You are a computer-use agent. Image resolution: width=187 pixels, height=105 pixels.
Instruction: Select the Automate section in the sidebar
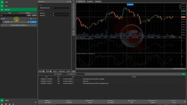18,10
